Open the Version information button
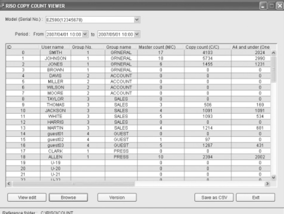This screenshot has height=214, width=284. click(117, 197)
